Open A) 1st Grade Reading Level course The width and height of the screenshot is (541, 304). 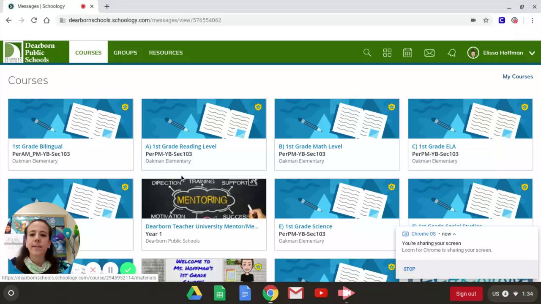tap(181, 147)
